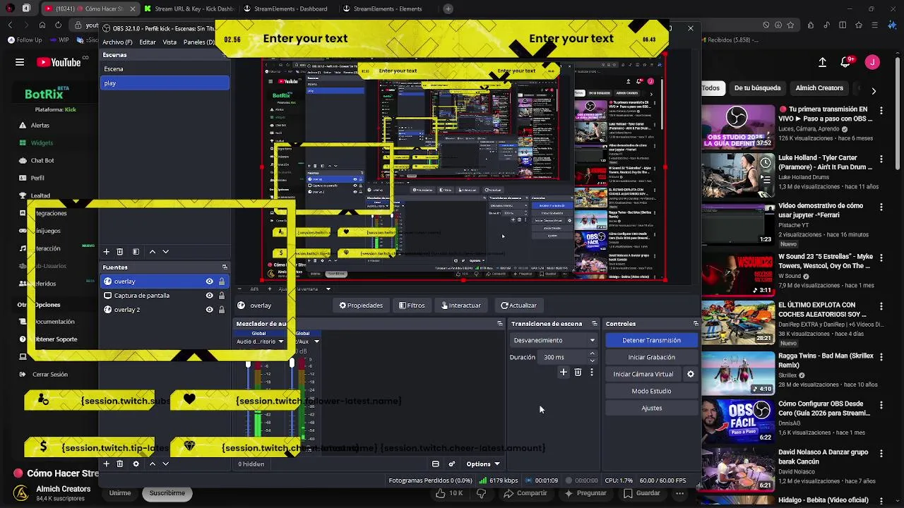Open YouTube notifications bell
904x508 pixels.
tap(846, 62)
